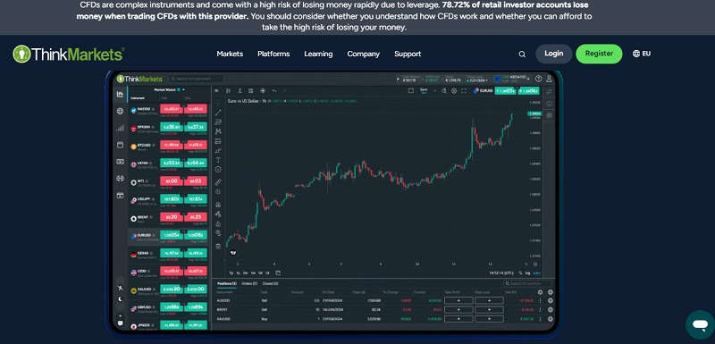Click the green Register button
Screen dimensions: 715x344
tap(599, 54)
